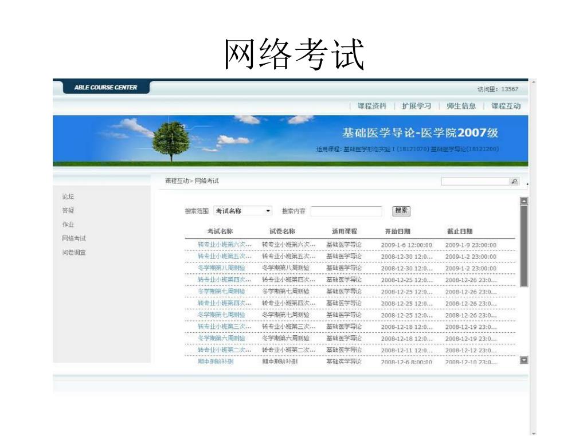This screenshot has height=440, width=587.
Task: Go to 论坛 in the left sidebar
Action: [68, 197]
